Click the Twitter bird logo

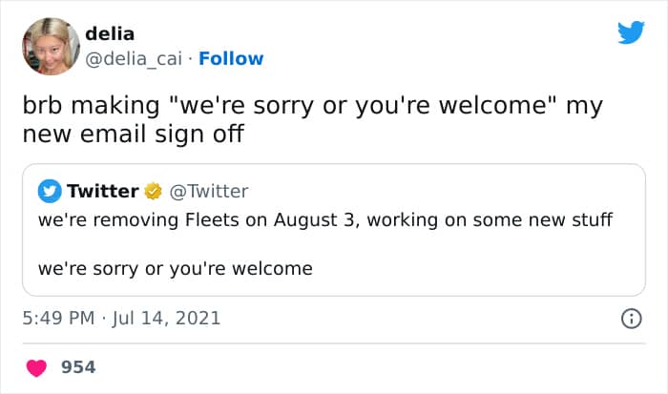point(631,32)
